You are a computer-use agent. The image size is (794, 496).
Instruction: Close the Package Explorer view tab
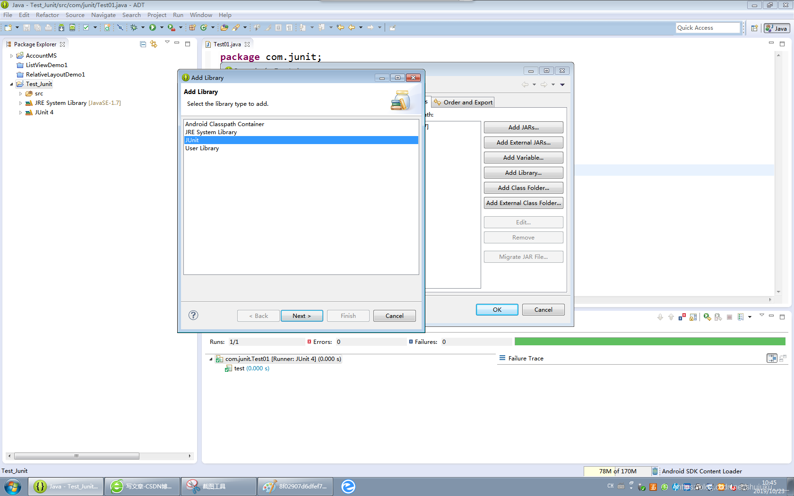coord(62,44)
